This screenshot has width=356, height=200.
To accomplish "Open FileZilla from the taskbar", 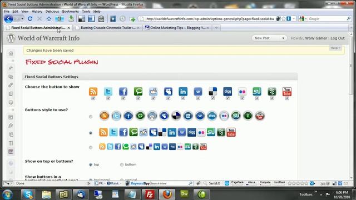I will click(x=150, y=194).
